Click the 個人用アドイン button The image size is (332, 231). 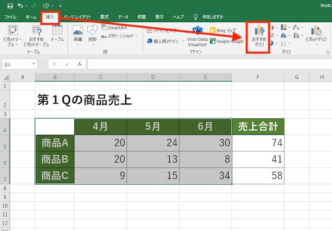pos(163,41)
